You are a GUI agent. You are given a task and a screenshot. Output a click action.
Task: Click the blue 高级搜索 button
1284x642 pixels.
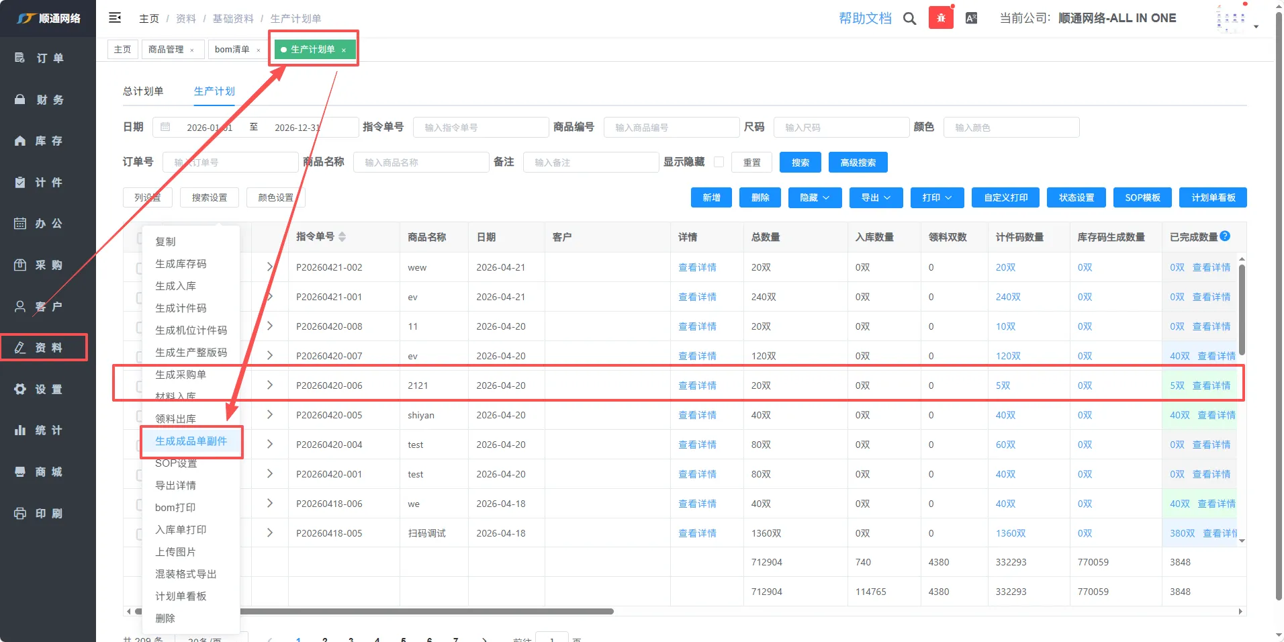(x=858, y=163)
